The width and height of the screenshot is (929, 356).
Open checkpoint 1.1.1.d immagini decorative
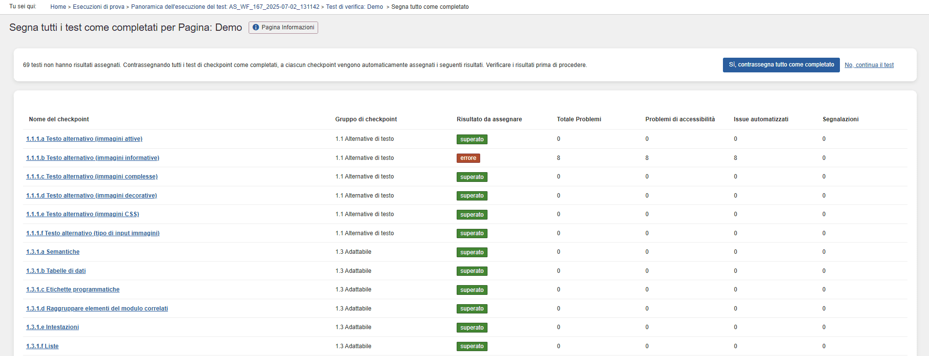92,196
